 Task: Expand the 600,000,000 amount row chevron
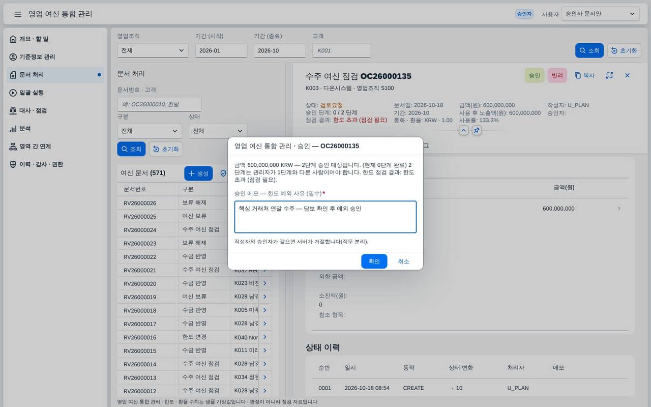[x=619, y=209]
